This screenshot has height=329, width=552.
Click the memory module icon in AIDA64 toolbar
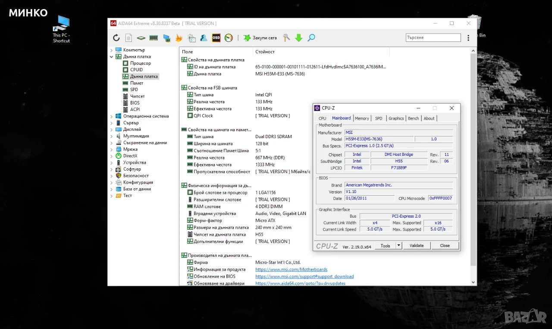(154, 38)
